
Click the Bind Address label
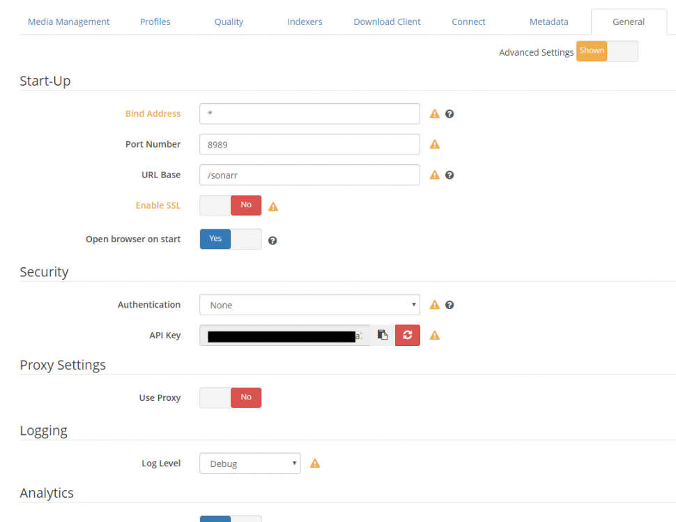(x=153, y=113)
